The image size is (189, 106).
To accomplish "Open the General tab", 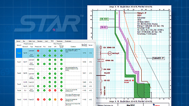I will click(18, 41).
